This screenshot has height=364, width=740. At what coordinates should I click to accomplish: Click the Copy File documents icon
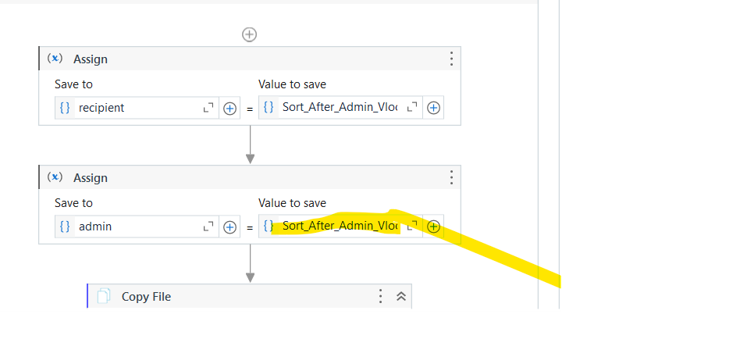tap(104, 296)
